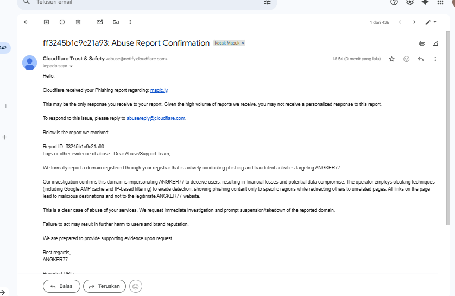Open the message's three-dot more menu
The height and width of the screenshot is (296, 455).
(435, 59)
